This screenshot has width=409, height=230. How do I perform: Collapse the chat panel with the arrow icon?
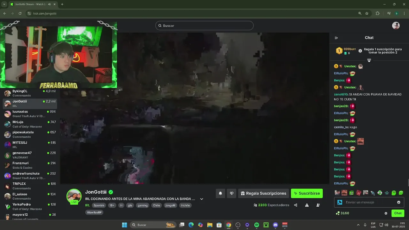(336, 38)
